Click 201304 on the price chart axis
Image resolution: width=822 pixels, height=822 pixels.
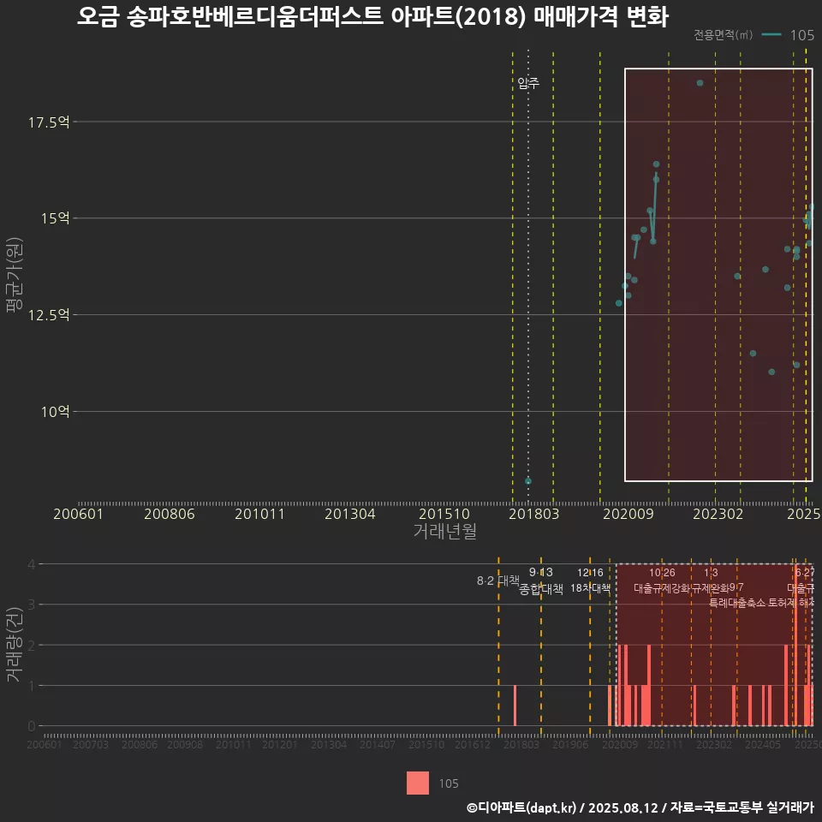(x=349, y=514)
